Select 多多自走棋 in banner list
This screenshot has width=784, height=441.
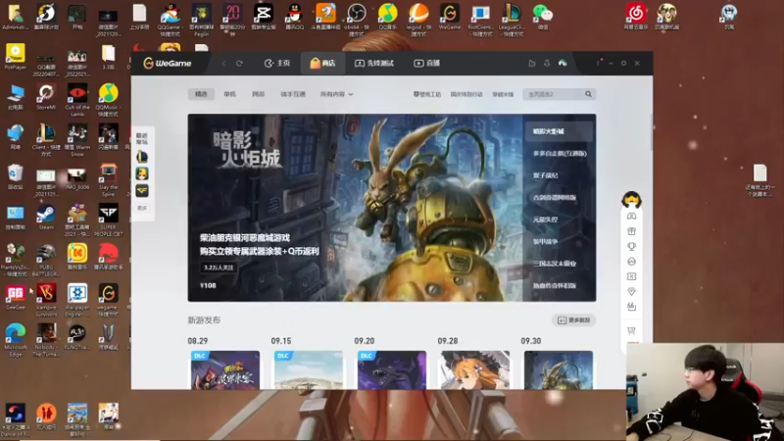(x=560, y=154)
